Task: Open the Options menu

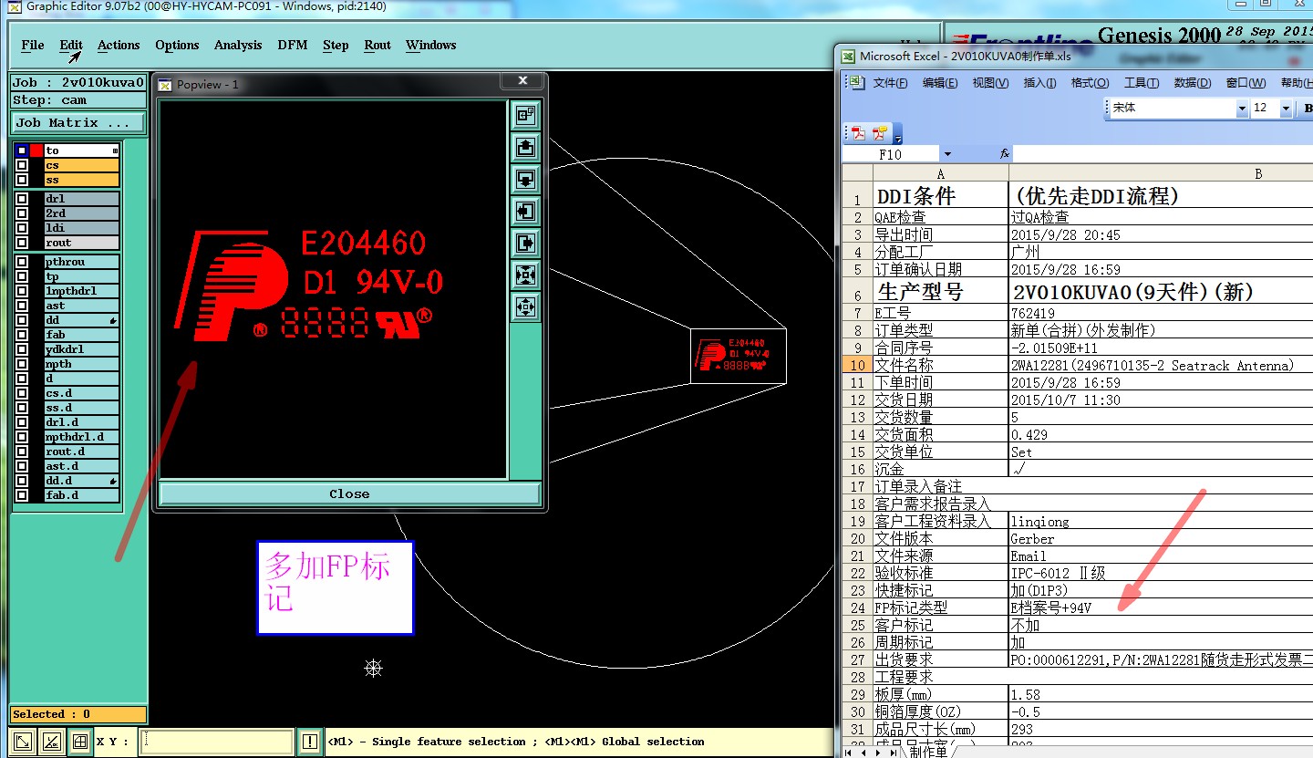Action: (x=177, y=45)
